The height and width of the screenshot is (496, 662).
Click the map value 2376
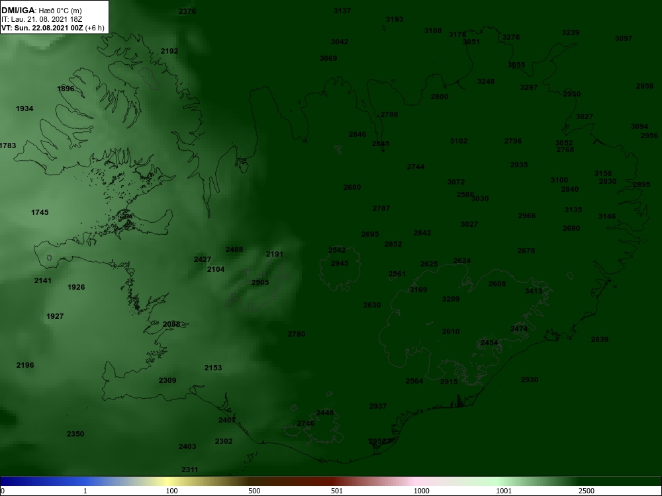click(x=187, y=11)
